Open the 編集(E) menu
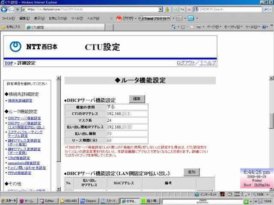Viewport: 274px width, 205px height. tap(24, 18)
